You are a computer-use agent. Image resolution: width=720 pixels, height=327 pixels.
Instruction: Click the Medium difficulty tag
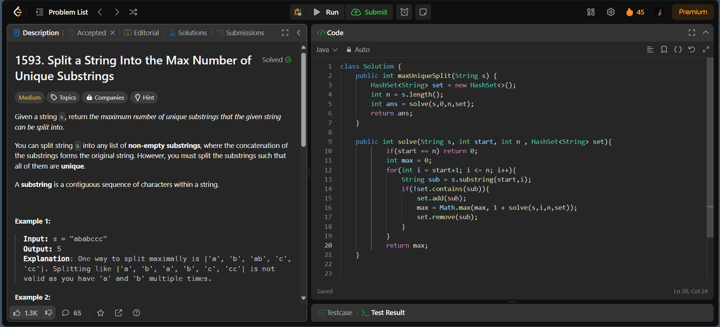(x=30, y=98)
